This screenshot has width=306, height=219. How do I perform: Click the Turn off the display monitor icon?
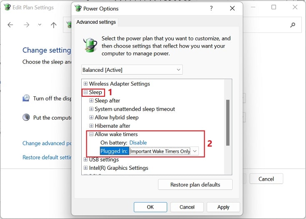click(26, 98)
